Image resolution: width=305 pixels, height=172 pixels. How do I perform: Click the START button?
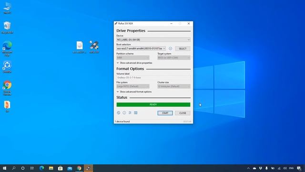pos(165,113)
